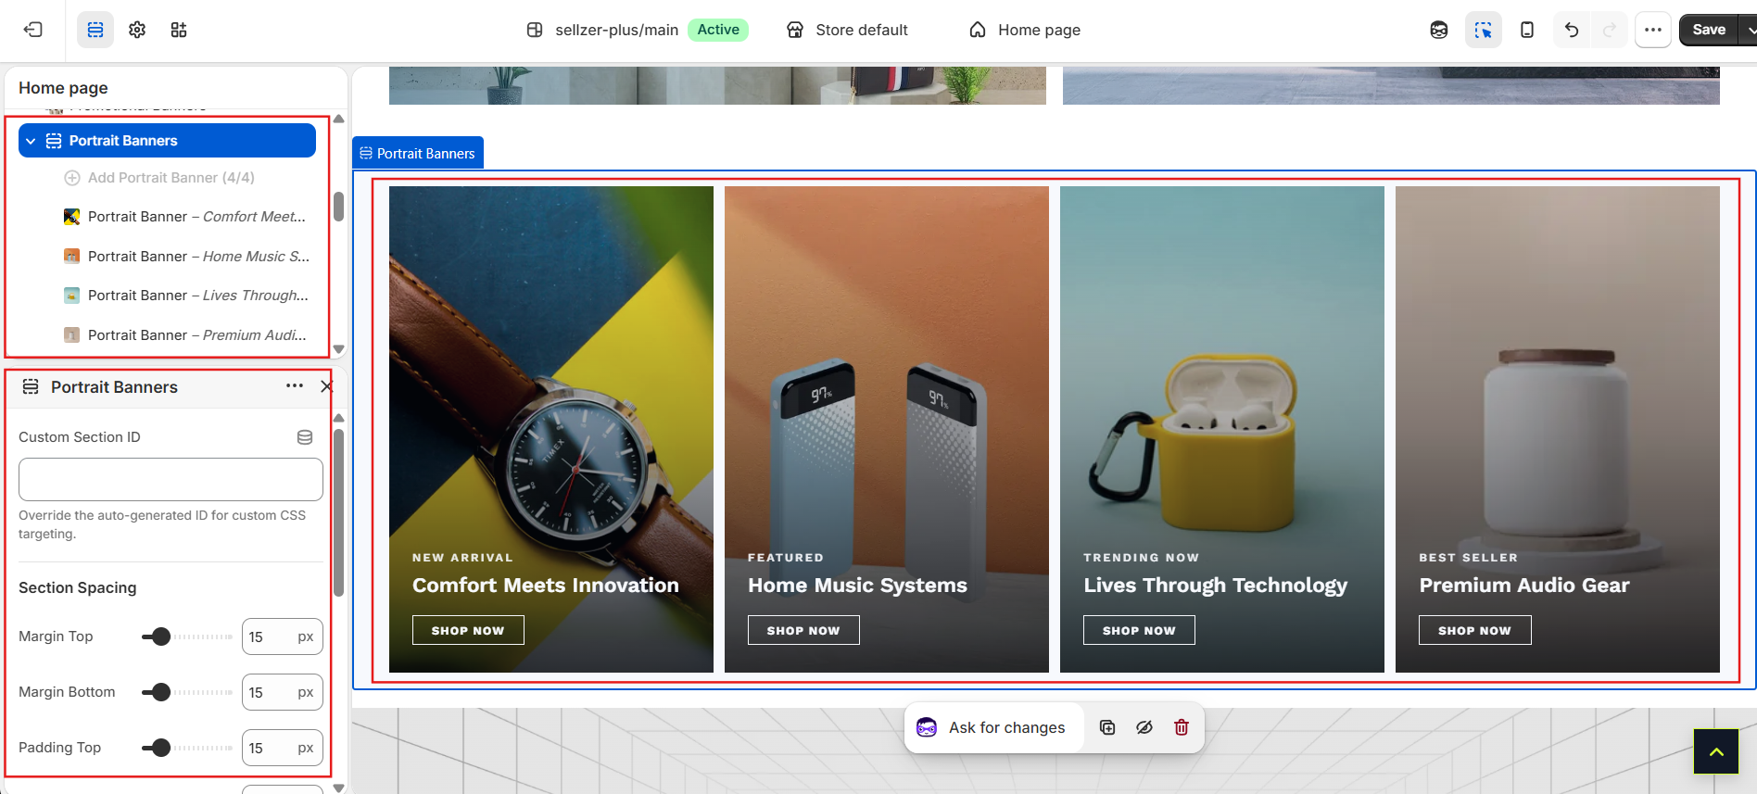Image resolution: width=1757 pixels, height=794 pixels.
Task: Open the App embeds icon
Action: [x=179, y=30]
